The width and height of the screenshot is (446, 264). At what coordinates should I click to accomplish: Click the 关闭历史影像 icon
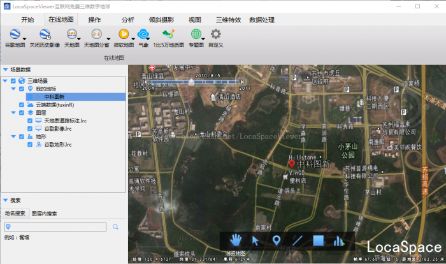45,34
